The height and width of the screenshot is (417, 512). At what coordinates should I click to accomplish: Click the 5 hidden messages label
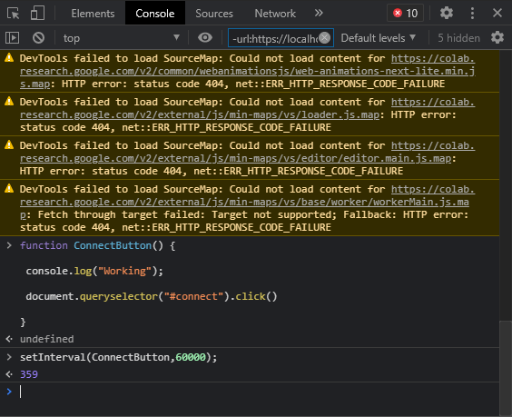pyautogui.click(x=458, y=38)
